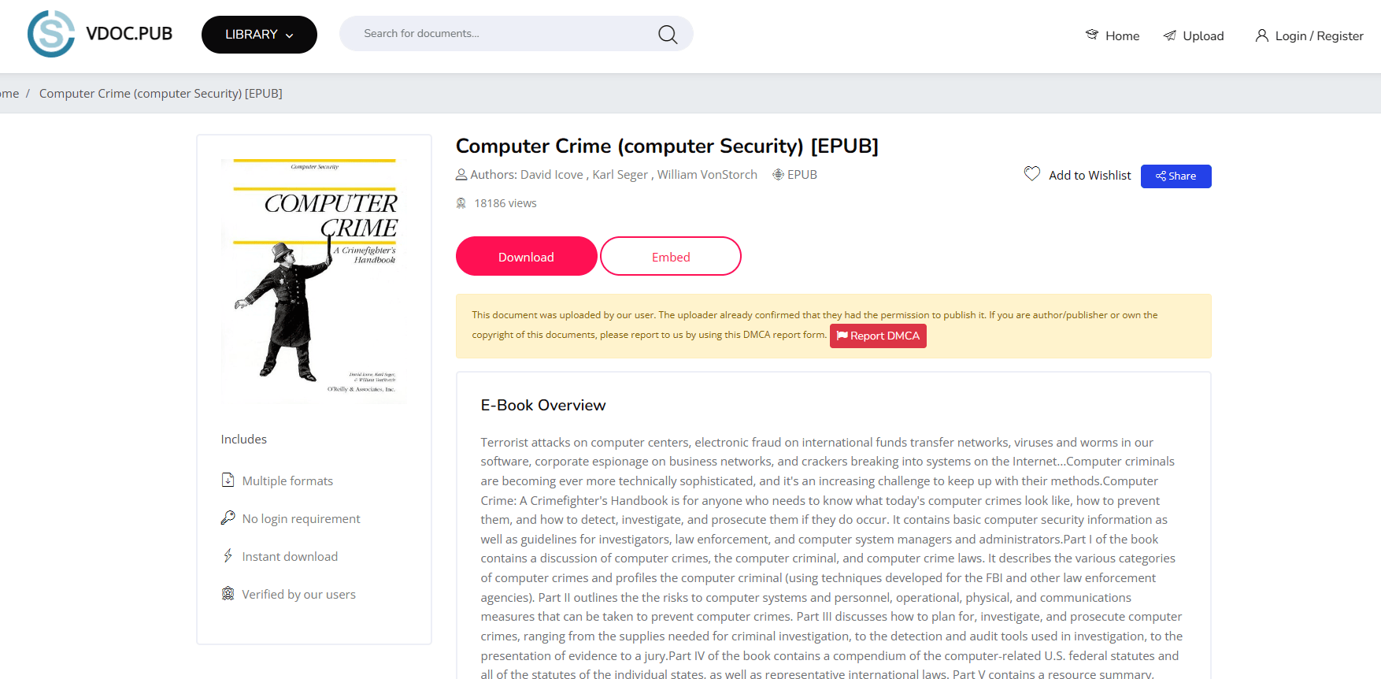The height and width of the screenshot is (679, 1381).
Task: Click the Instant download lightning icon
Action: pyautogui.click(x=228, y=555)
